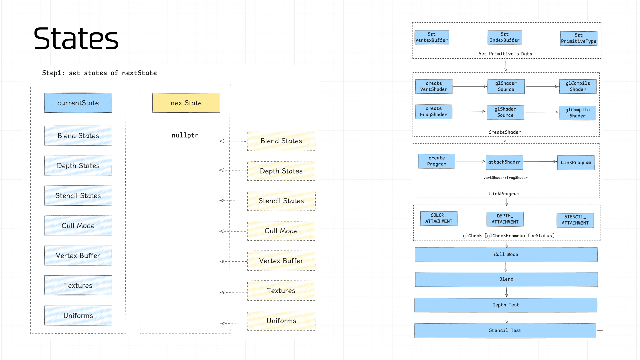
Task: Click the yellow Cull Mode box
Action: pyautogui.click(x=281, y=231)
